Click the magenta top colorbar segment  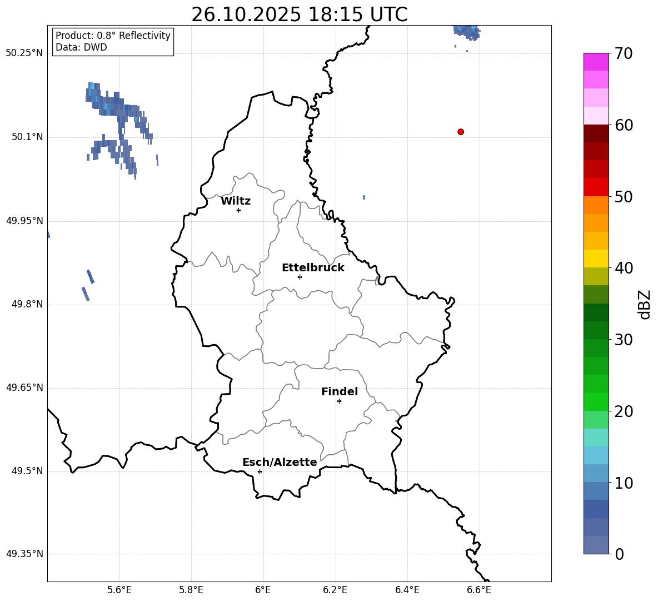596,62
